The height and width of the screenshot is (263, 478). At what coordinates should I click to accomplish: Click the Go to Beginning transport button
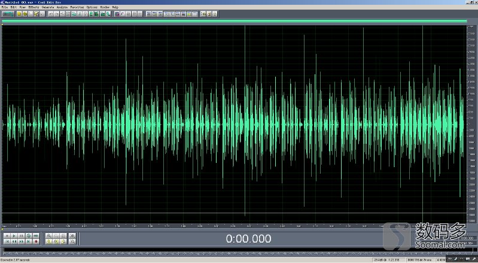6,241
